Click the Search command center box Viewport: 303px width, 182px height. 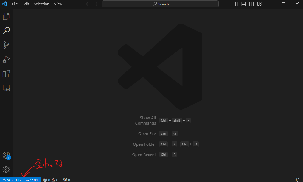[x=160, y=4]
